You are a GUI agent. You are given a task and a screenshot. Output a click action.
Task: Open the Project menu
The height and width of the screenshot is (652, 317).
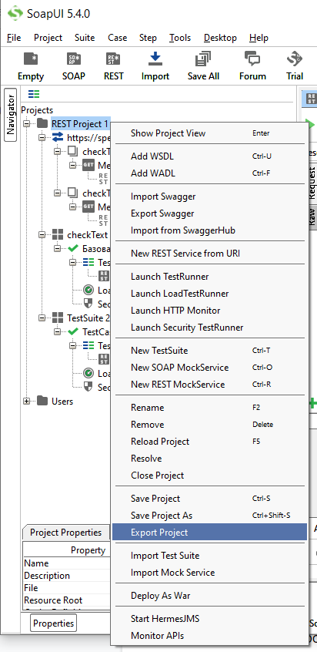point(48,38)
